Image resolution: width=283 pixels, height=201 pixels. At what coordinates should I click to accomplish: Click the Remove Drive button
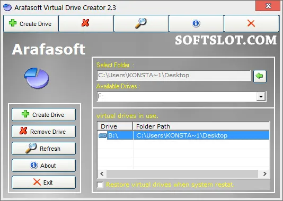[43, 132]
